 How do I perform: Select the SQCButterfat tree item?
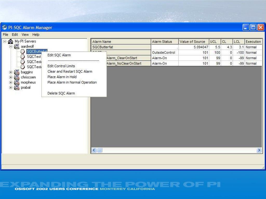click(37, 51)
